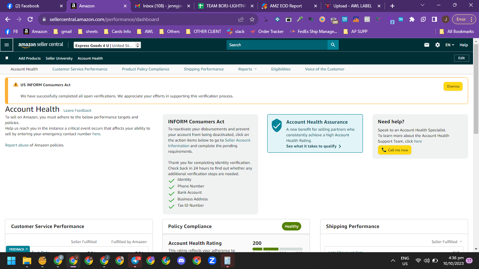Switch to the AMZ EOD Report tab
The image size is (479, 269).
(x=290, y=6)
